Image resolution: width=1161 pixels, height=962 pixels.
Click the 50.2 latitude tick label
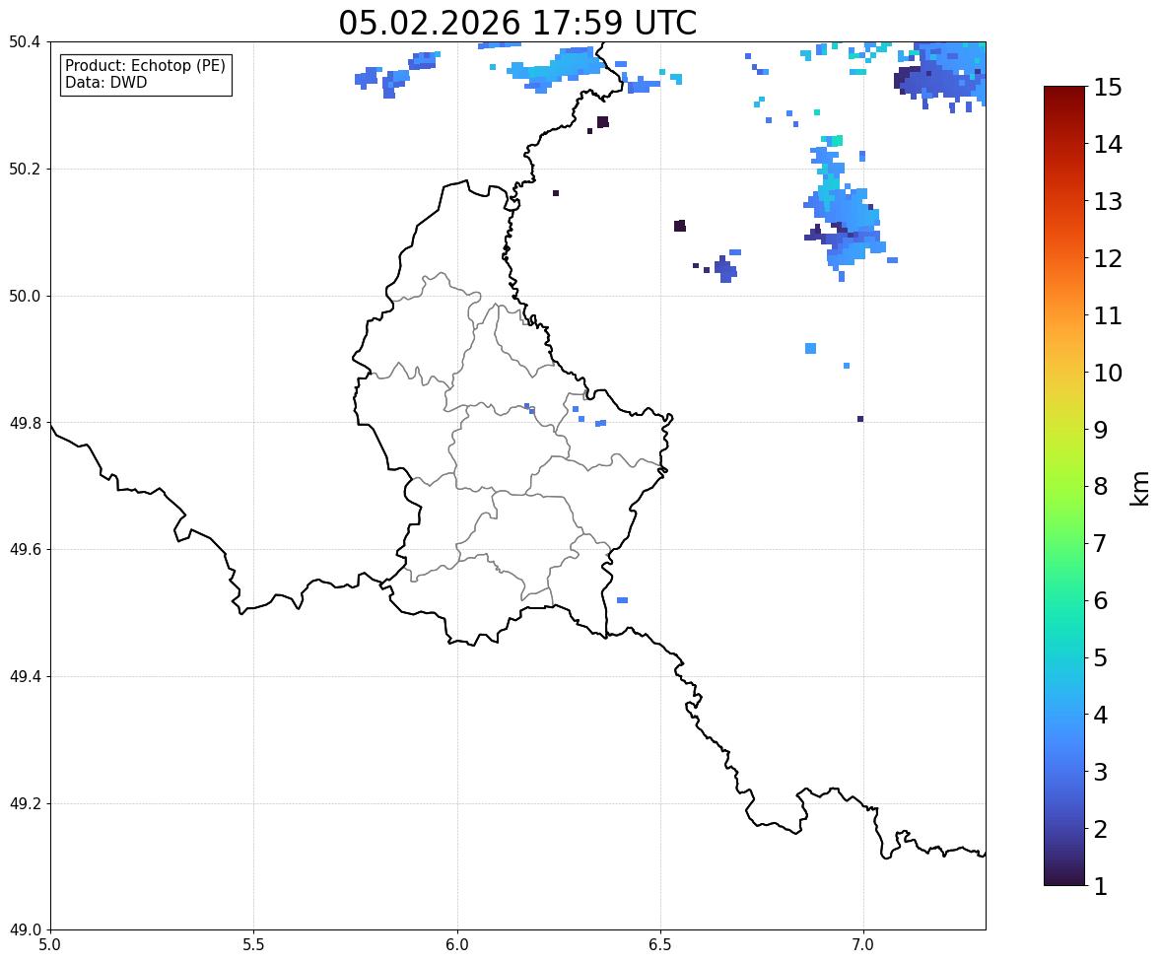pyautogui.click(x=24, y=169)
